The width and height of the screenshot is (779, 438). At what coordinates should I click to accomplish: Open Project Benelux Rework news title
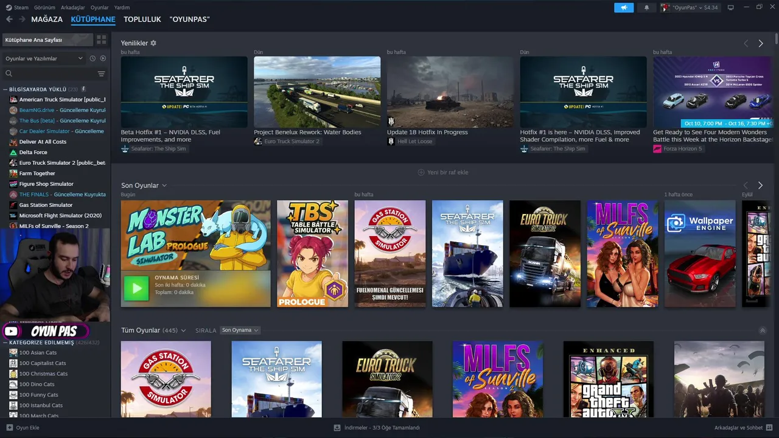click(307, 132)
